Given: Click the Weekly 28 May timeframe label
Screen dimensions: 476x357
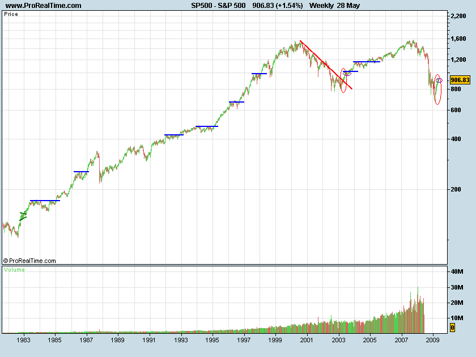Looking at the screenshot, I should [x=334, y=6].
